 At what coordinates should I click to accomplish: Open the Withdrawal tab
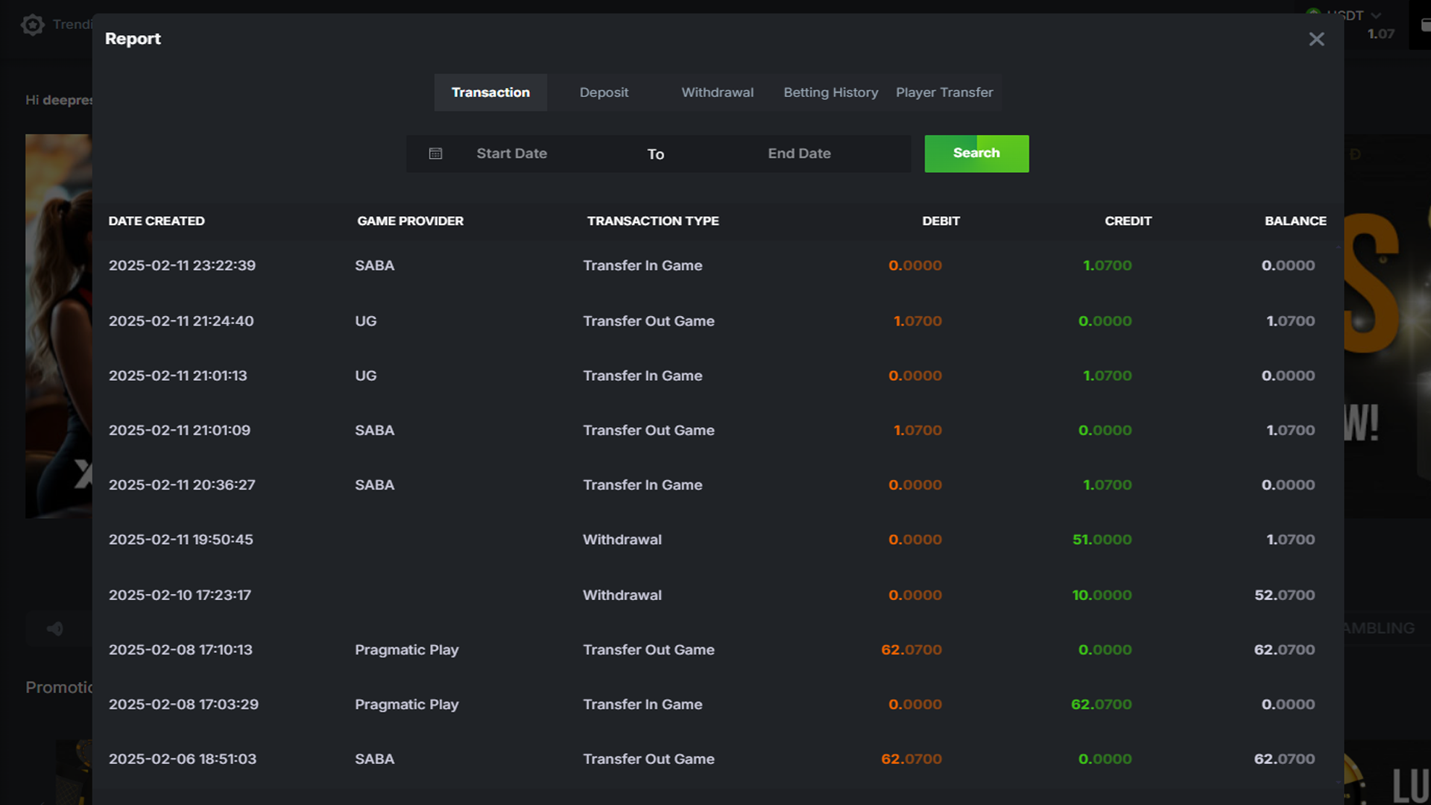(717, 92)
